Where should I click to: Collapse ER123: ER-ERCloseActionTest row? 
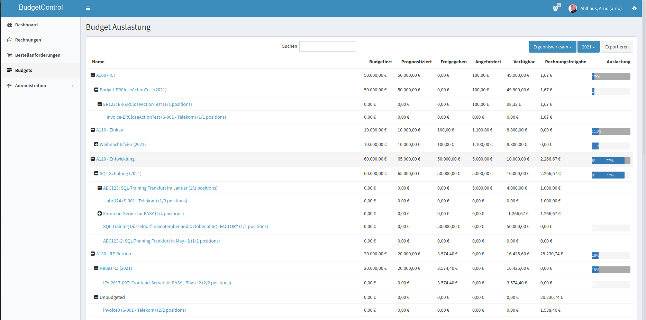[100, 104]
